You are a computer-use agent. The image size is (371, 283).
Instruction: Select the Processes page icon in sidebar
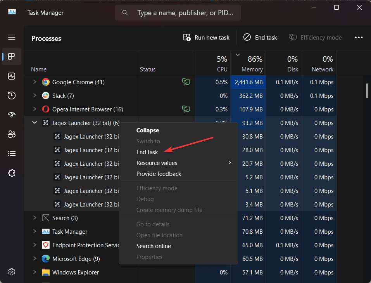(x=12, y=56)
